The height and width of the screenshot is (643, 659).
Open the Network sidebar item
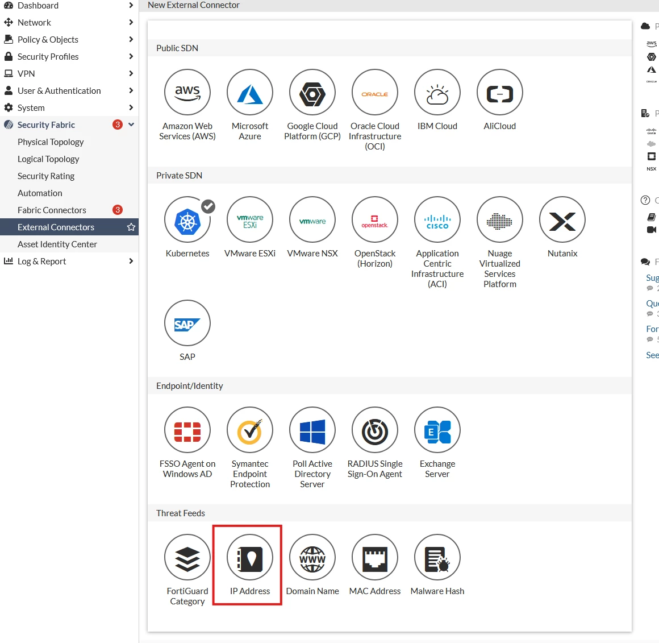34,22
